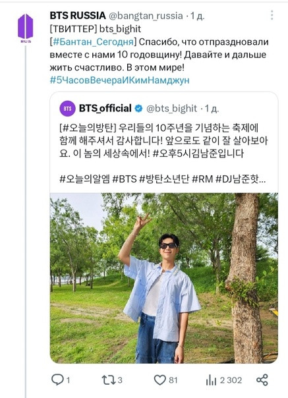This screenshot has height=398, width=288.
Task: Click the #오후5시김남준입니다 hashtag
Action: coord(198,154)
